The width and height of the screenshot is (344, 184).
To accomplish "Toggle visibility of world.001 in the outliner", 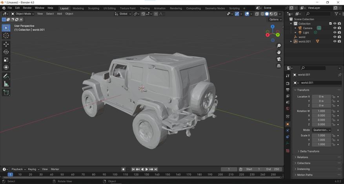I will (x=335, y=41).
